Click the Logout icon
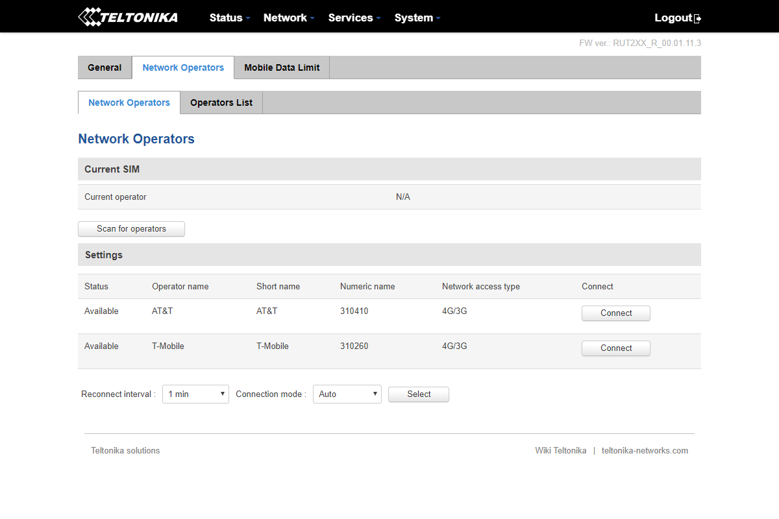779x519 pixels. pyautogui.click(x=698, y=19)
